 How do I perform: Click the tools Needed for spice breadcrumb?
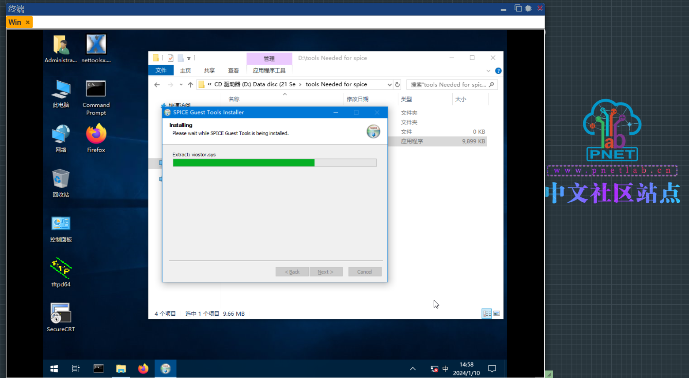336,84
